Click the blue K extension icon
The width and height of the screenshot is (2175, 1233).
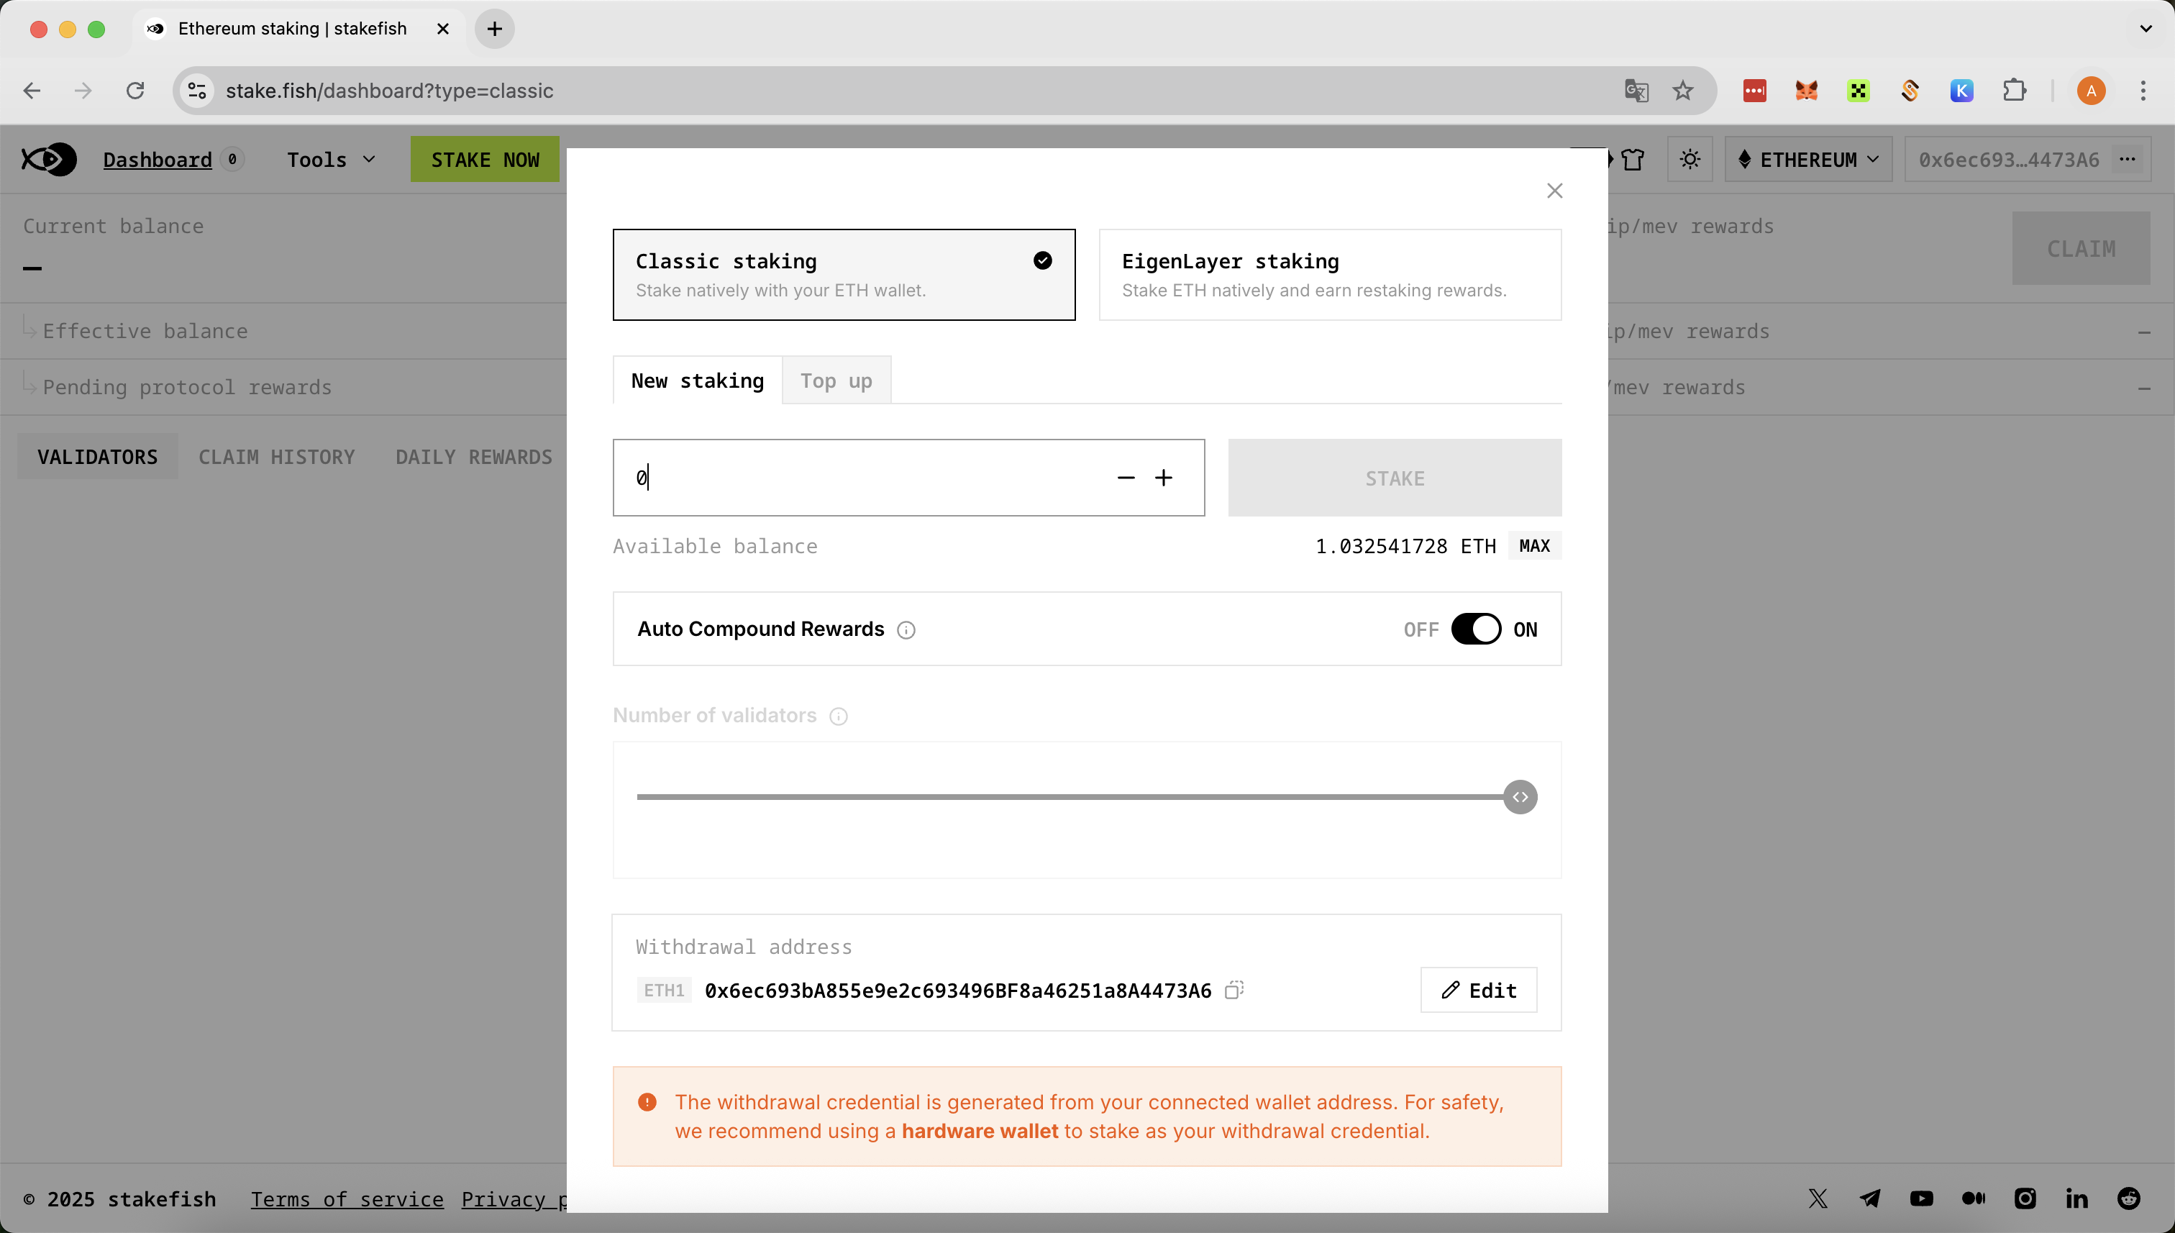coord(1961,91)
